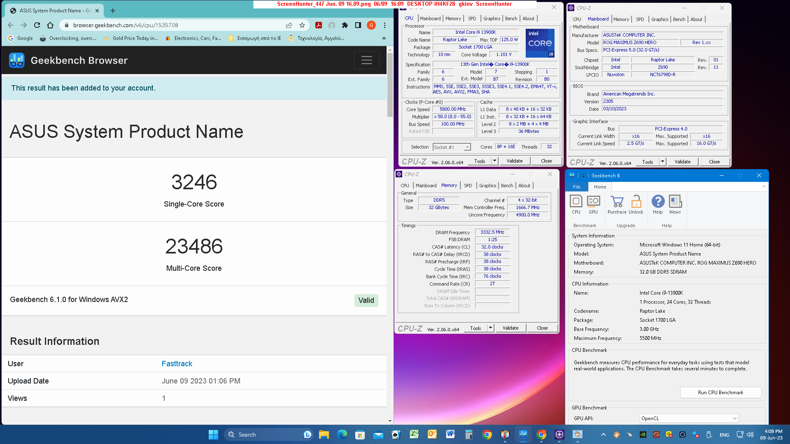Expand Tools dropdown arrow in CPU-Z Memory window
Screen dimensions: 790x444
tap(490, 328)
